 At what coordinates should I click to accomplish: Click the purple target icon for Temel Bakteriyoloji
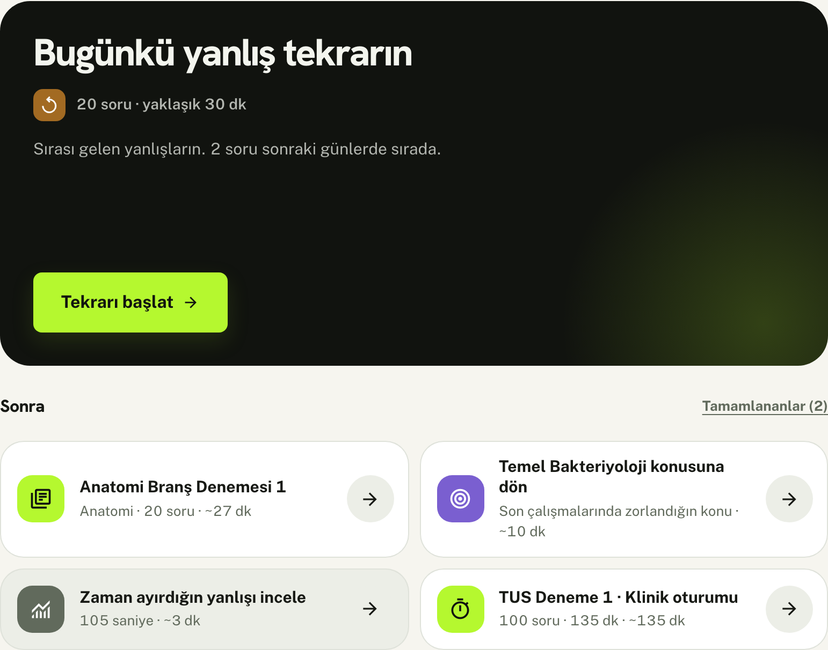coord(461,499)
